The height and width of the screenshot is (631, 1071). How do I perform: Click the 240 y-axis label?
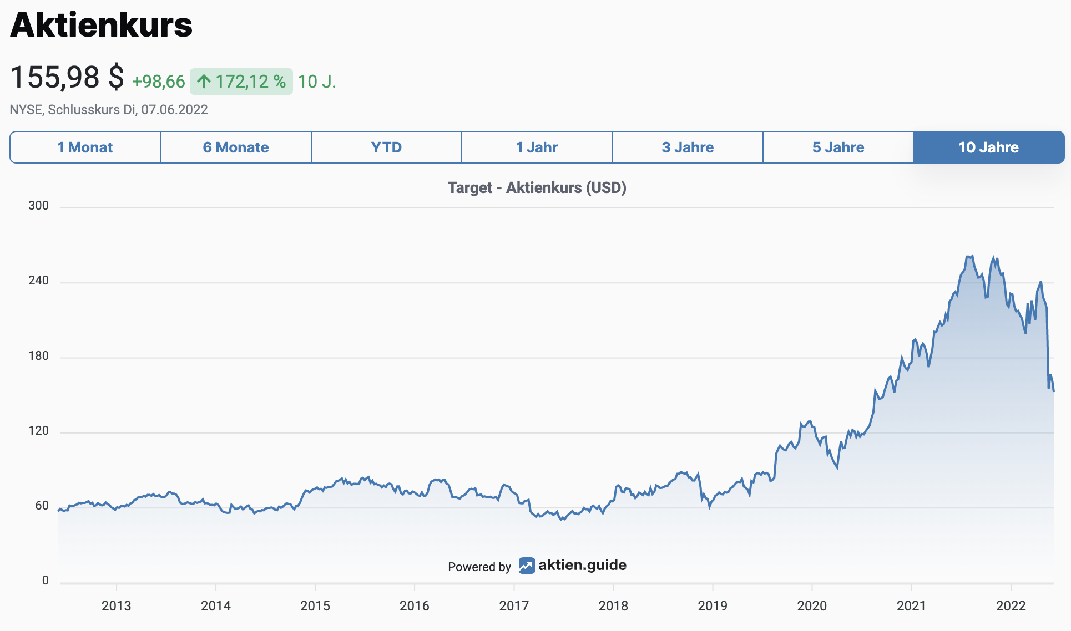pos(39,281)
